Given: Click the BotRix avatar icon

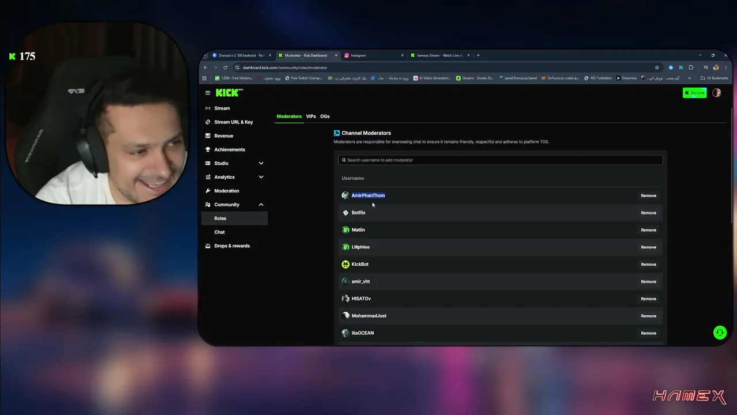Looking at the screenshot, I should pyautogui.click(x=345, y=213).
